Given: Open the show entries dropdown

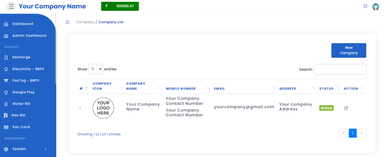Looking at the screenshot, I should pyautogui.click(x=96, y=69).
